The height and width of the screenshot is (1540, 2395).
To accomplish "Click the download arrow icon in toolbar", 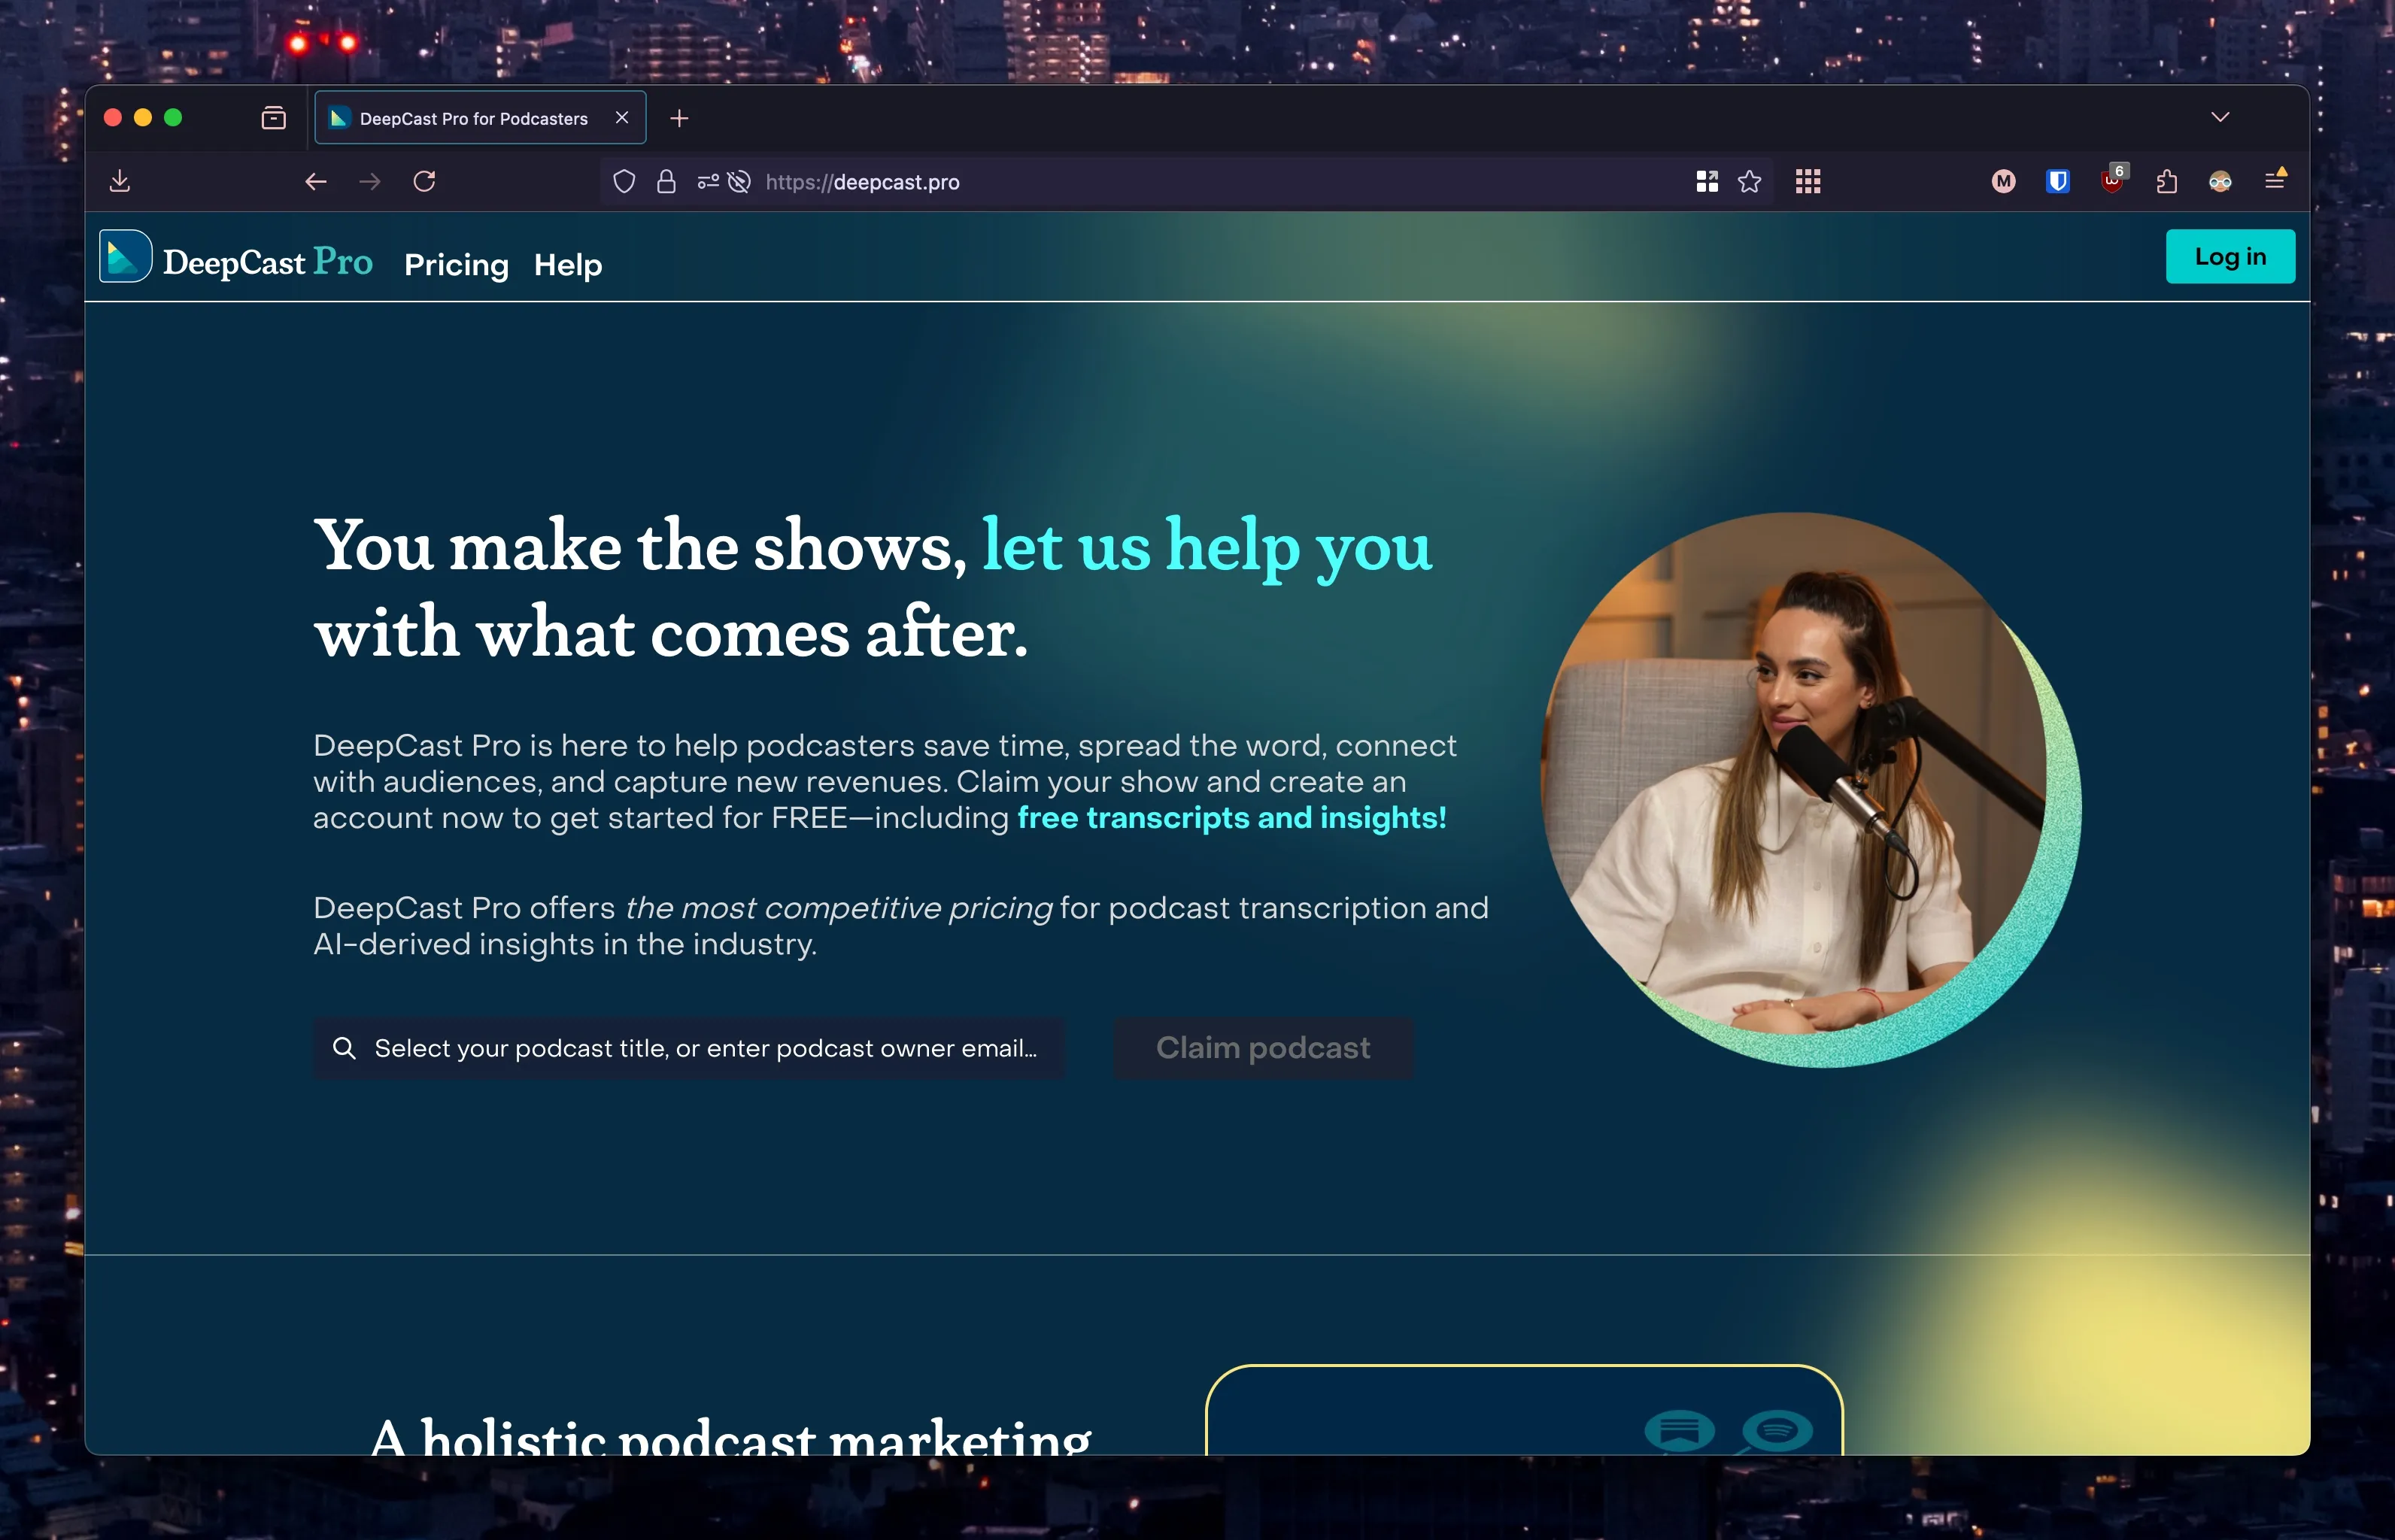I will pyautogui.click(x=120, y=181).
